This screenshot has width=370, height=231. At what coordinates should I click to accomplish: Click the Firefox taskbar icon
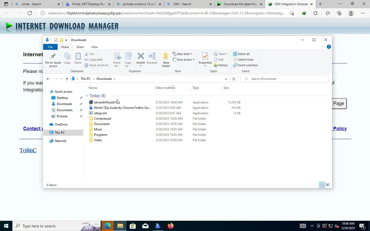(170, 226)
